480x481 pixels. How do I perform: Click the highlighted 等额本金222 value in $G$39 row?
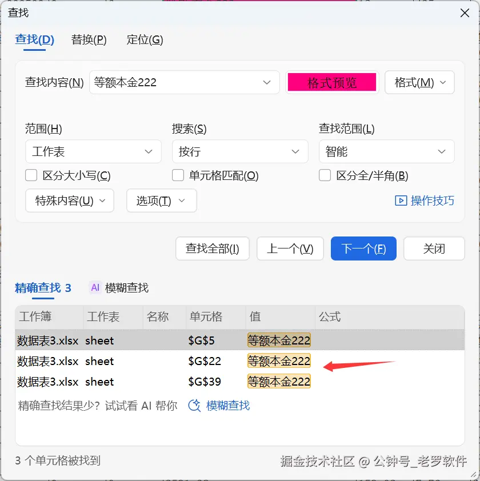279,381
